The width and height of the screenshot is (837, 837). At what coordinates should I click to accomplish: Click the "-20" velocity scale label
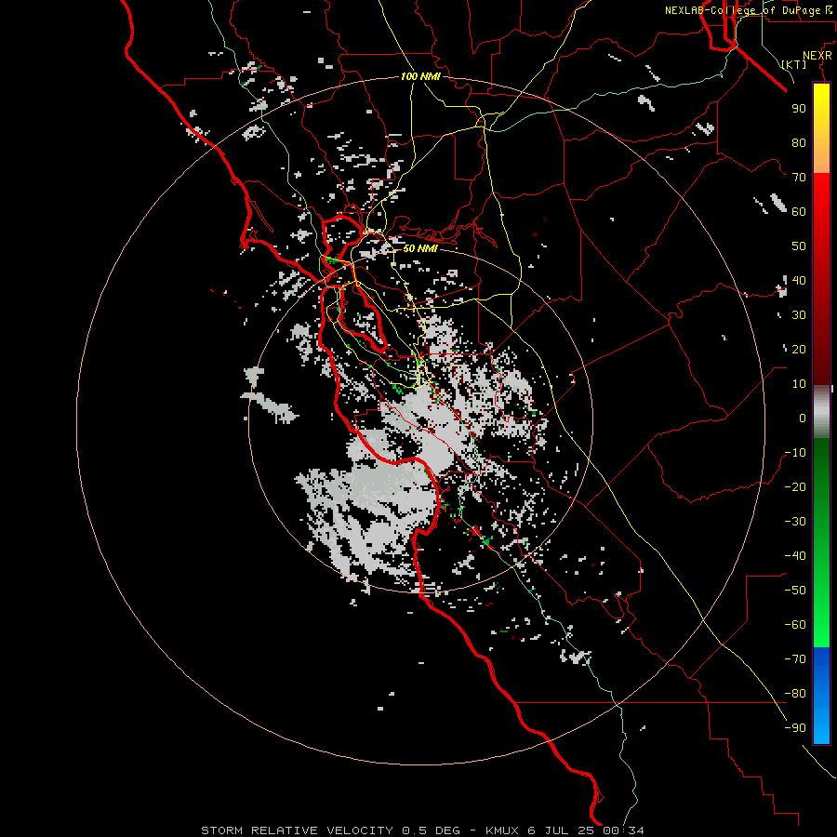[x=795, y=486]
